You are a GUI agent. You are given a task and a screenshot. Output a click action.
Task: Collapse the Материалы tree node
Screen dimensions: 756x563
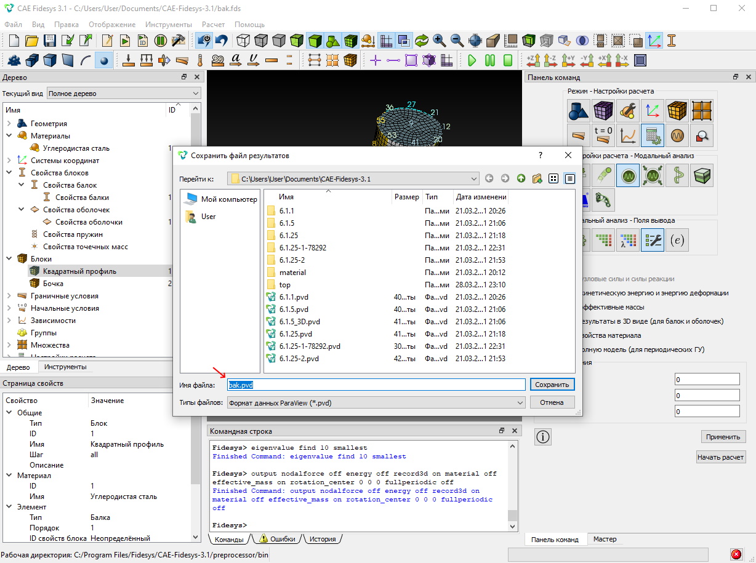tap(9, 136)
